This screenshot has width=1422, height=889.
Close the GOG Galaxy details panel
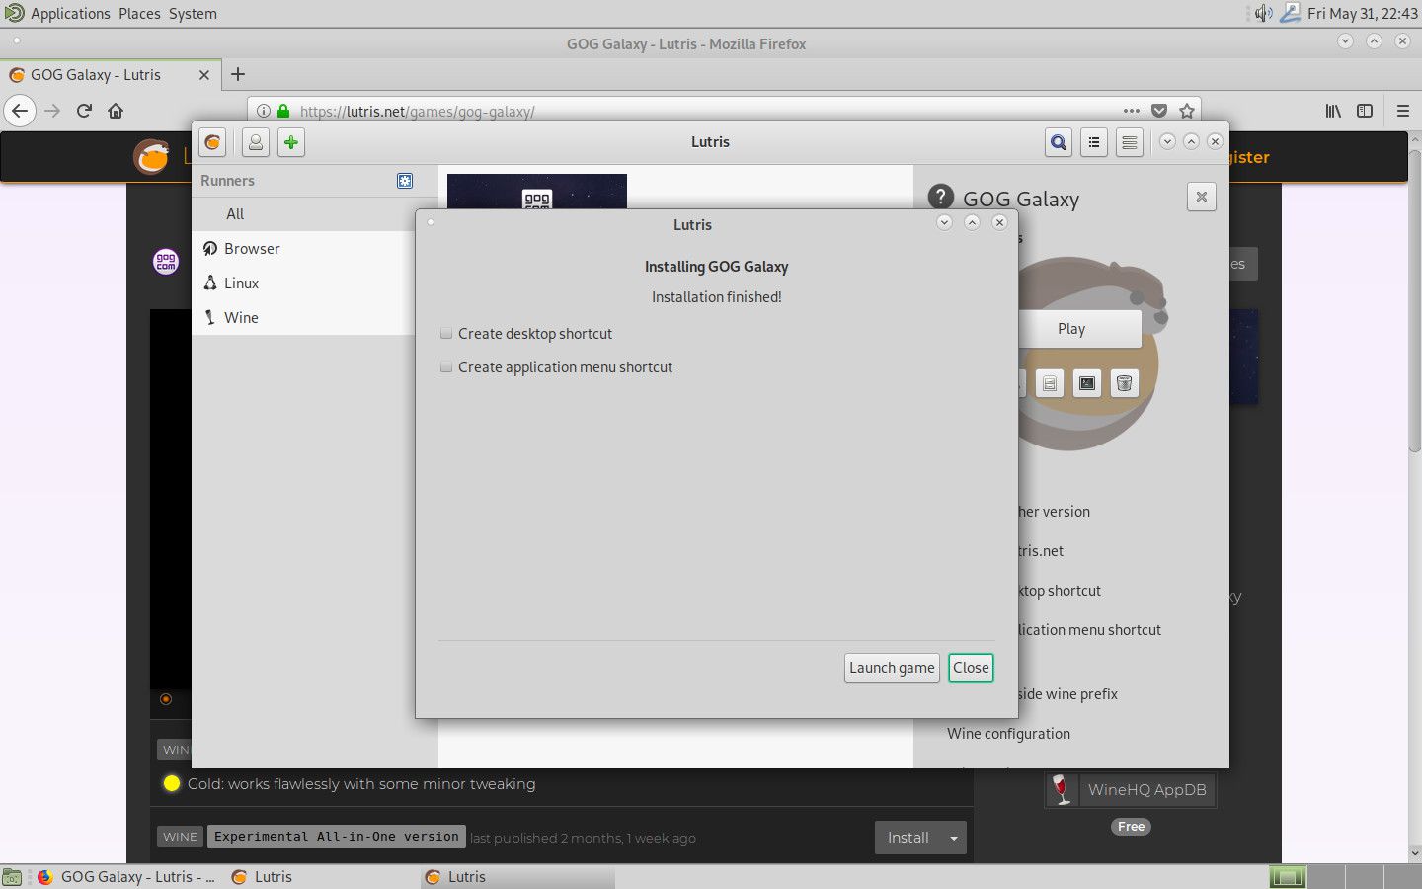[x=1202, y=197]
